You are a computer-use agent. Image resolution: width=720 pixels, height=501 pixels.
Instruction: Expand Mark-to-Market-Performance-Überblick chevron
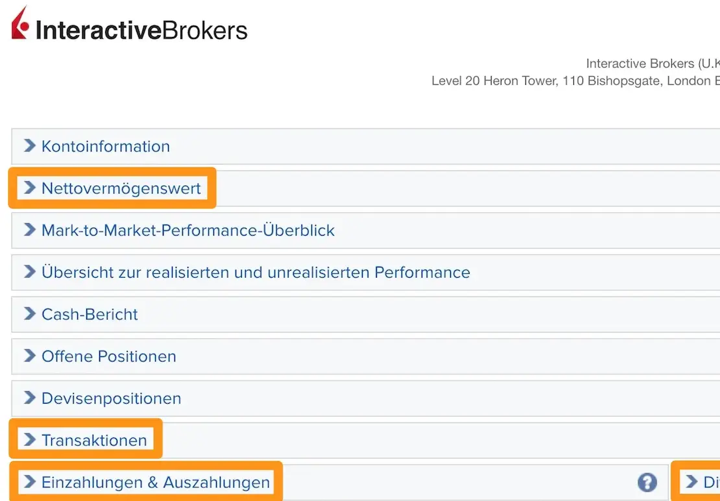point(29,230)
